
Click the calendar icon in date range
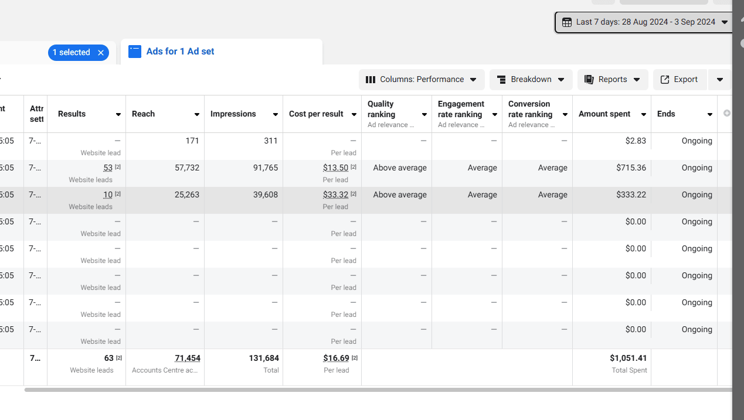[x=567, y=22]
